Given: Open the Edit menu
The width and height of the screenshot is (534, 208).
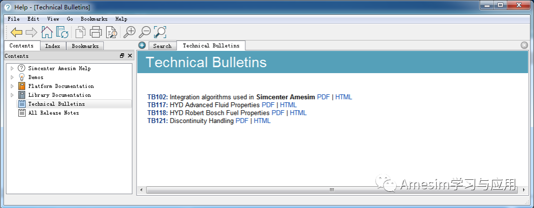Looking at the screenshot, I should (x=34, y=19).
